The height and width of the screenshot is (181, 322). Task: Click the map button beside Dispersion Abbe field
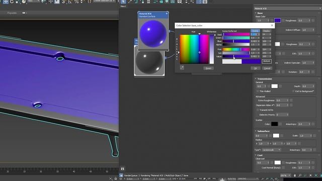point(291,105)
